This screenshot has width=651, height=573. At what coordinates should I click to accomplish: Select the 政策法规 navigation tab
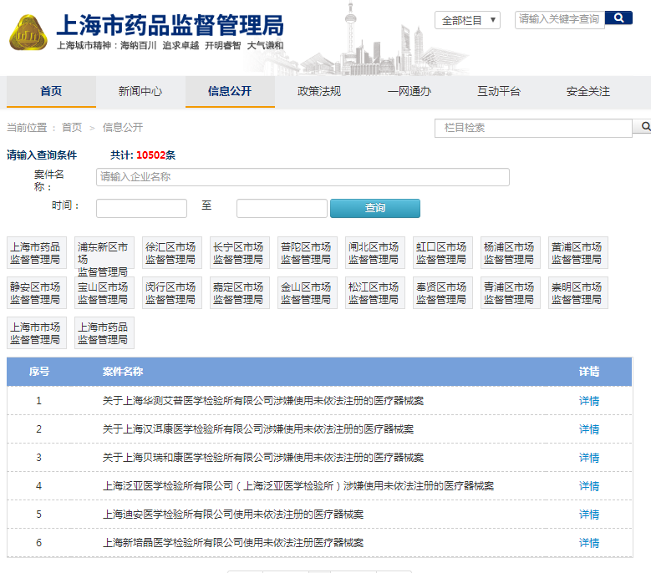tap(319, 92)
